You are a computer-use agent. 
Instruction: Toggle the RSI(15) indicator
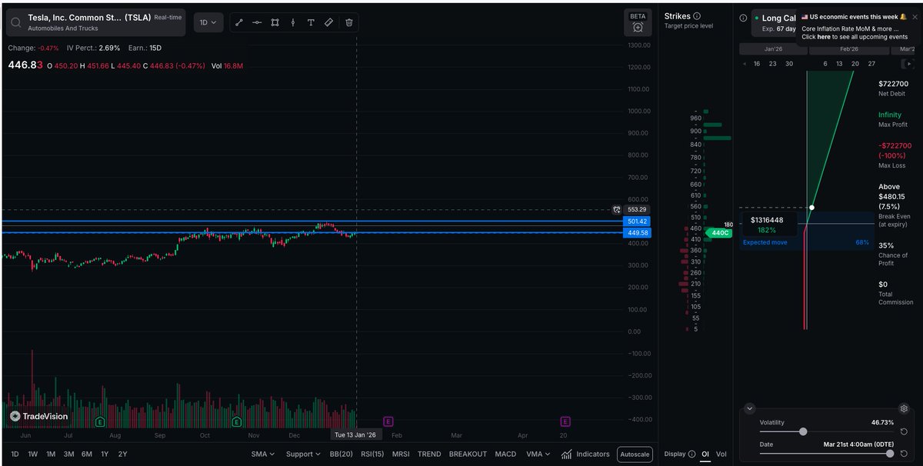[x=372, y=454]
